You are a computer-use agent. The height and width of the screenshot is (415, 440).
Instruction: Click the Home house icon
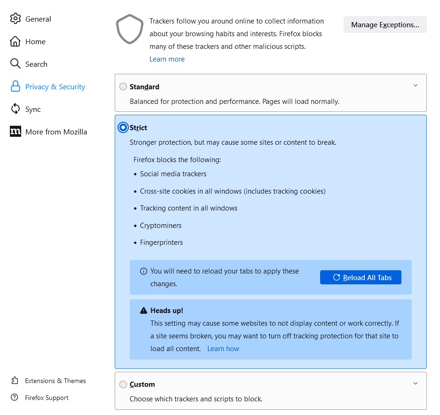16,41
